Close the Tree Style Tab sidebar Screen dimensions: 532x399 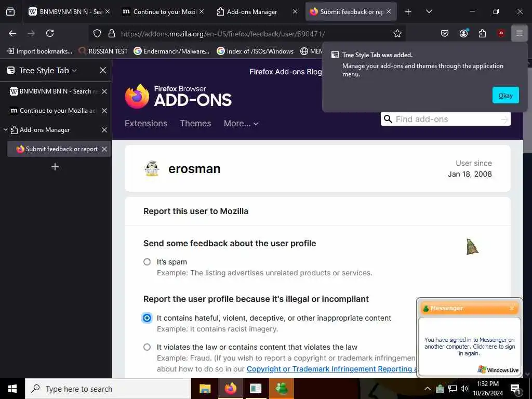point(103,70)
